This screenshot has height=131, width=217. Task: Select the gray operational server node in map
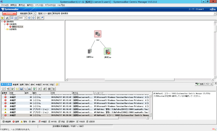tap(90, 51)
